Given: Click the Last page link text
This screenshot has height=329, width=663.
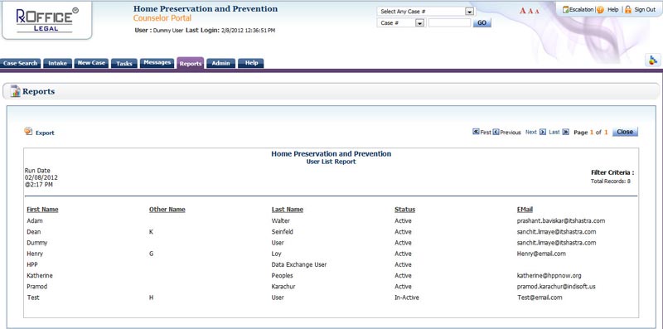Looking at the screenshot, I should 554,132.
